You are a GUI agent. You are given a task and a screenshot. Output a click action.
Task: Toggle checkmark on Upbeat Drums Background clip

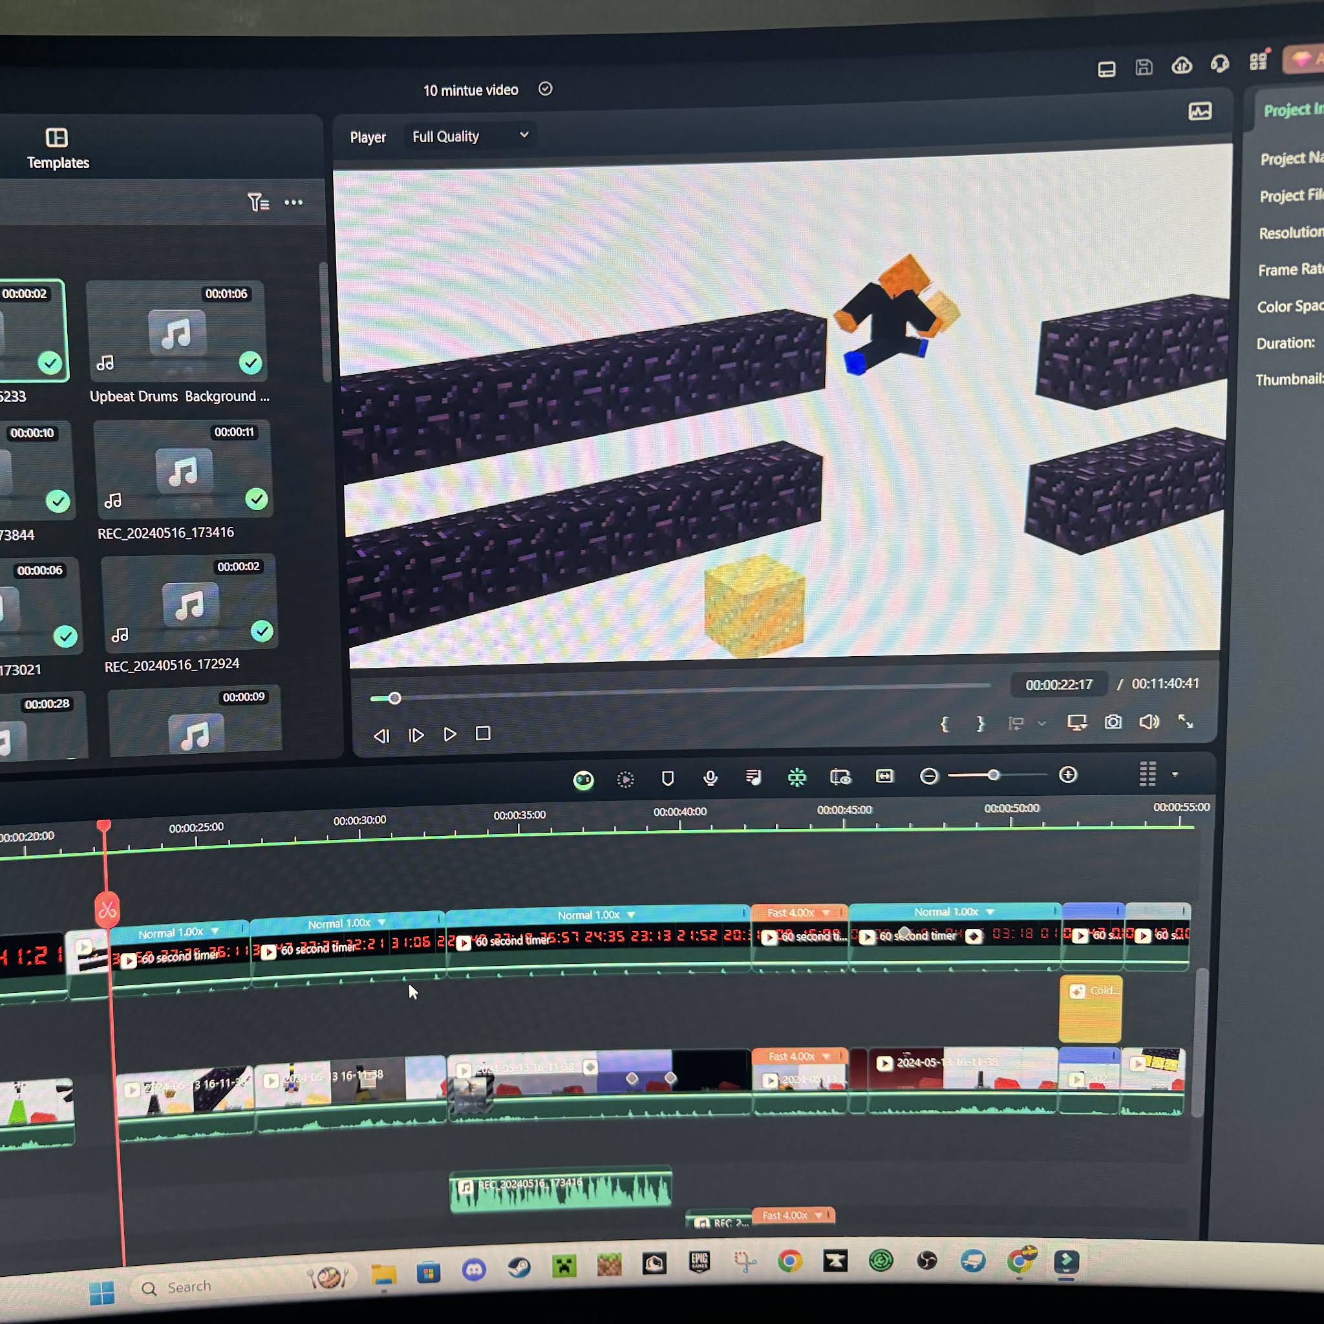pos(251,362)
